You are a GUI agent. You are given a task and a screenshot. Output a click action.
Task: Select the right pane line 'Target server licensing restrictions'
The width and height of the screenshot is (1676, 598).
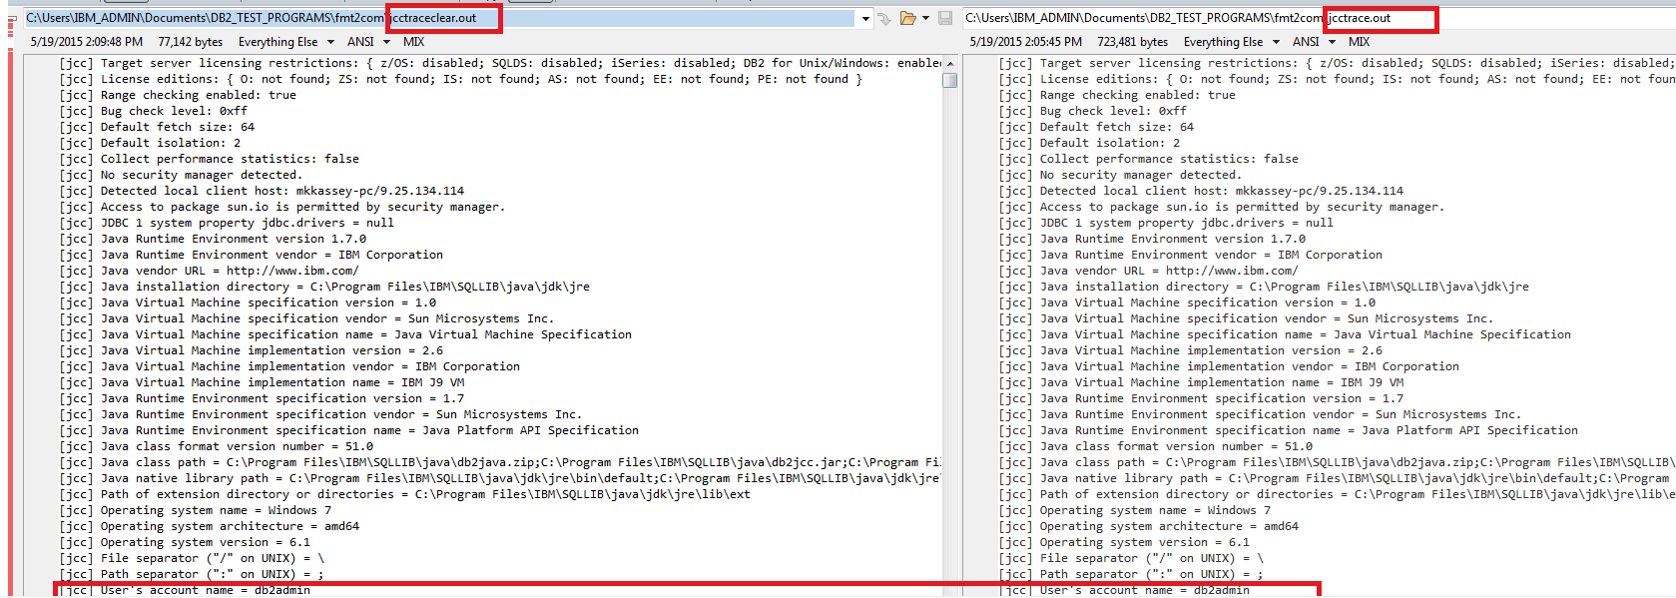(1337, 63)
